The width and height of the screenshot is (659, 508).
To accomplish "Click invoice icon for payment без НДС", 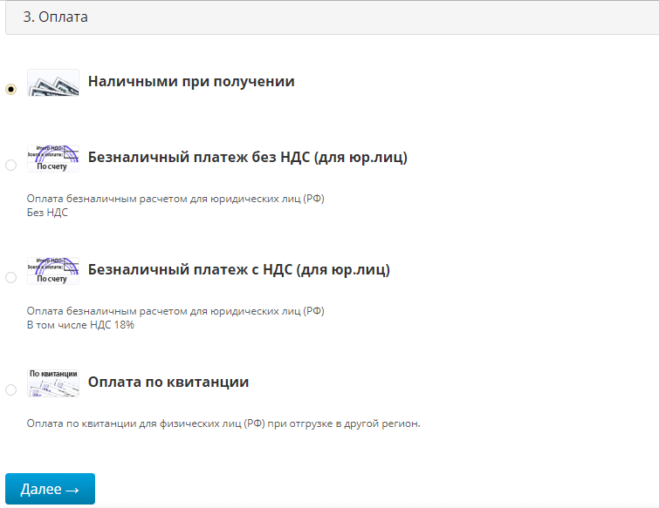I will pyautogui.click(x=53, y=159).
